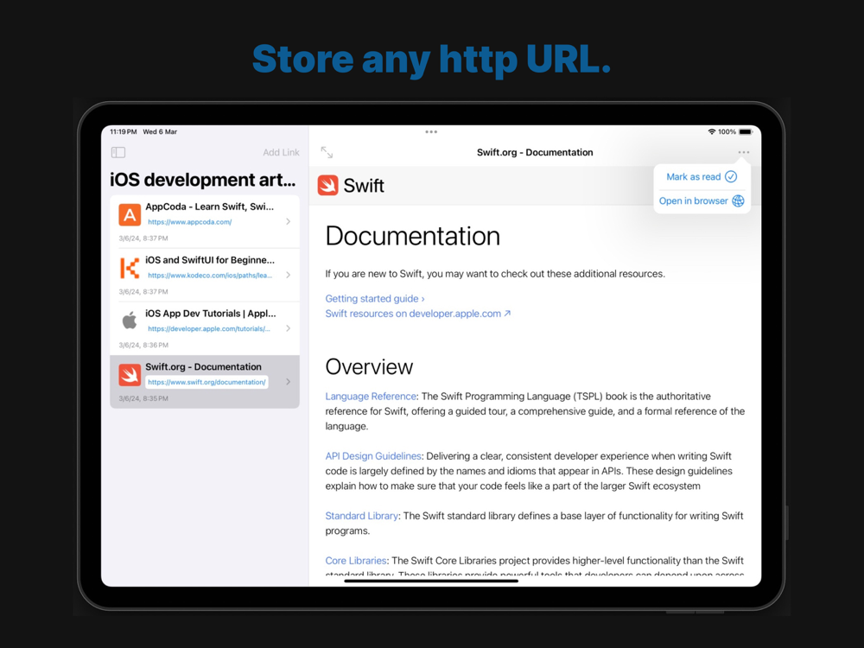Open Swift resources on developer.apple.com link

417,314
